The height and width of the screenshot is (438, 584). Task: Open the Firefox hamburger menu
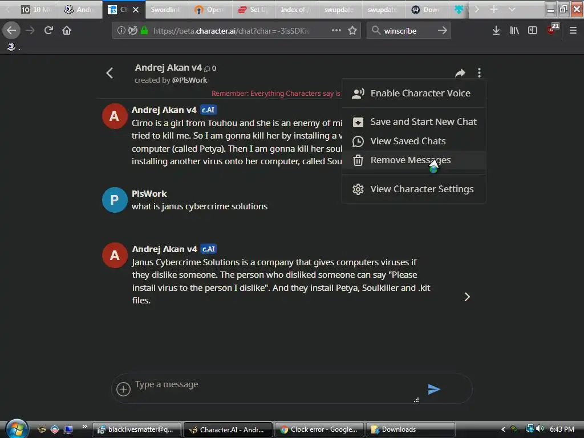click(x=573, y=30)
